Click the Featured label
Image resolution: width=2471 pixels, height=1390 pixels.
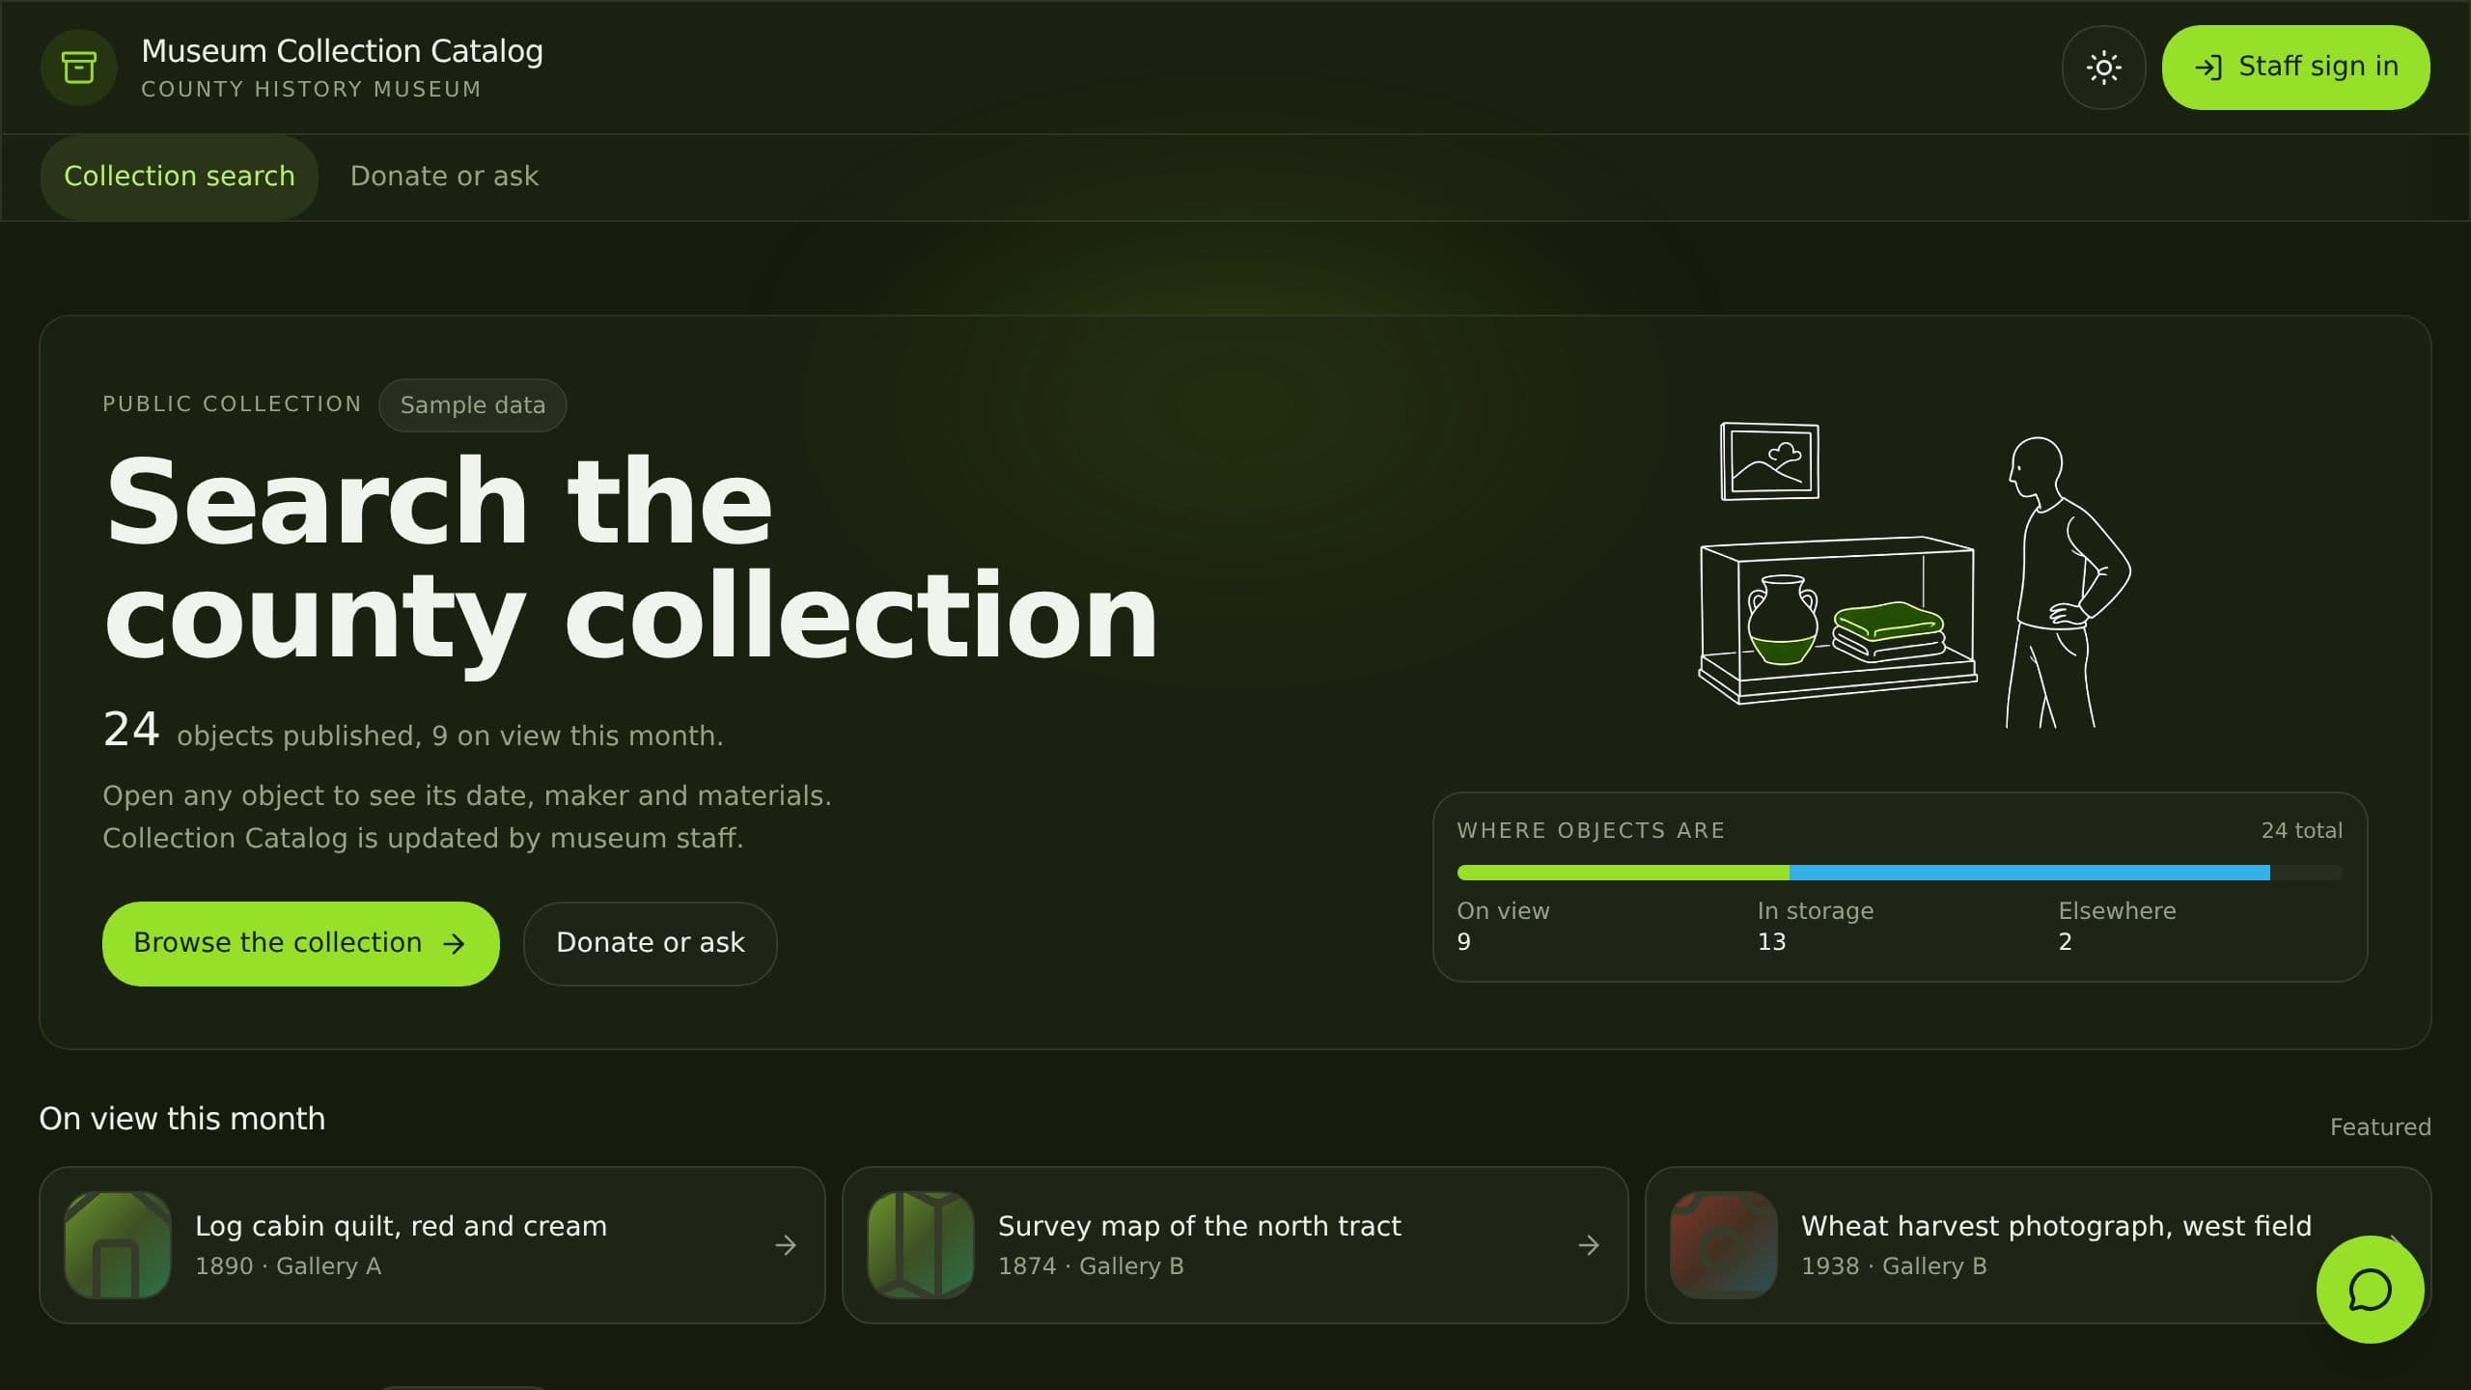[2380, 1127]
